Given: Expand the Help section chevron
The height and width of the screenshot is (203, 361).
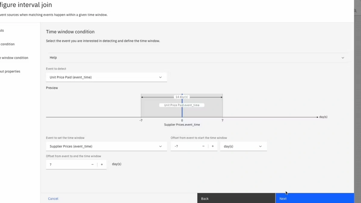Looking at the screenshot, I should pos(343,58).
